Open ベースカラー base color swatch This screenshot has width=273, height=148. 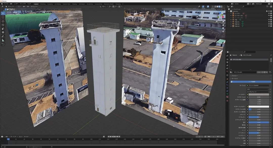coord(259,95)
